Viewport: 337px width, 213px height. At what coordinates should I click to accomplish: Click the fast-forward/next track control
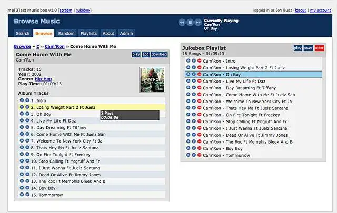click(198, 22)
